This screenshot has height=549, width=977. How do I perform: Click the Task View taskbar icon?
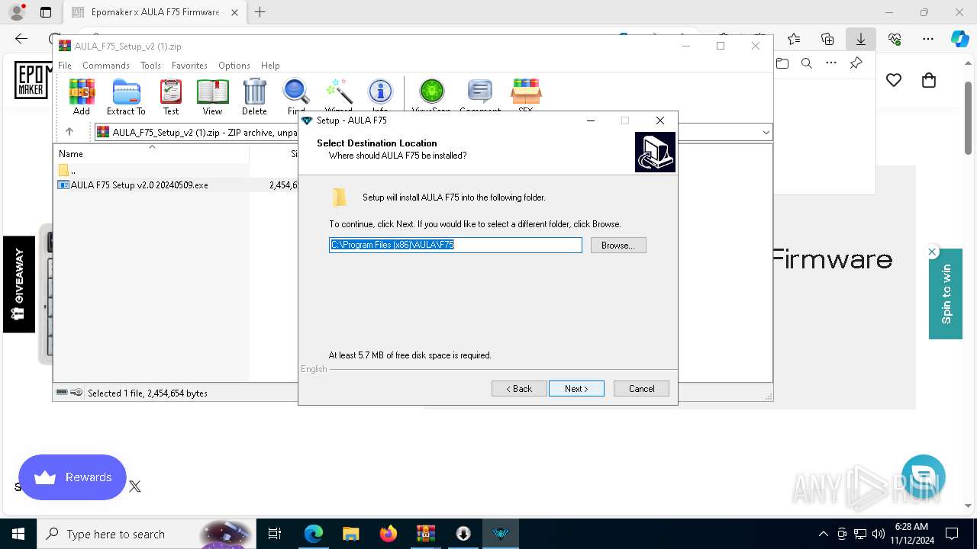pyautogui.click(x=275, y=534)
